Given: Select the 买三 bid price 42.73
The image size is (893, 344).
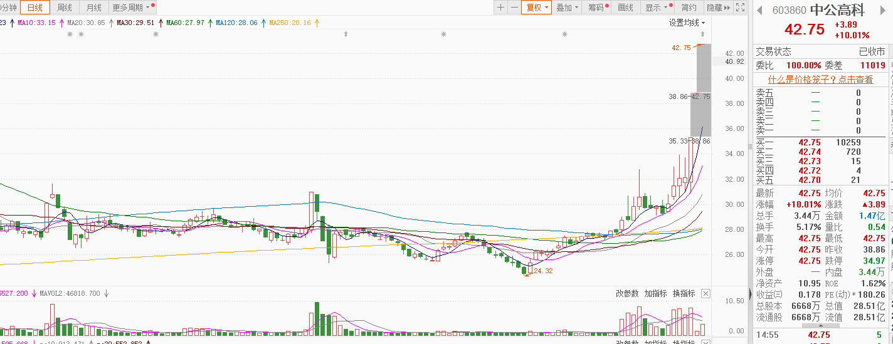Looking at the screenshot, I should click(x=810, y=161).
